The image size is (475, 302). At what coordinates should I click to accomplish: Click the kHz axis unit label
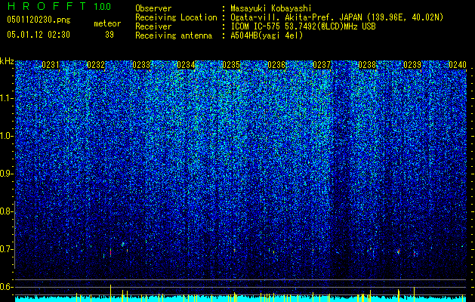click(7, 61)
